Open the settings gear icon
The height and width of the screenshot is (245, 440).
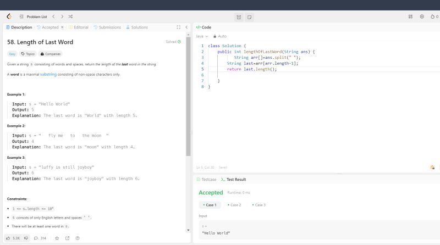422,16
